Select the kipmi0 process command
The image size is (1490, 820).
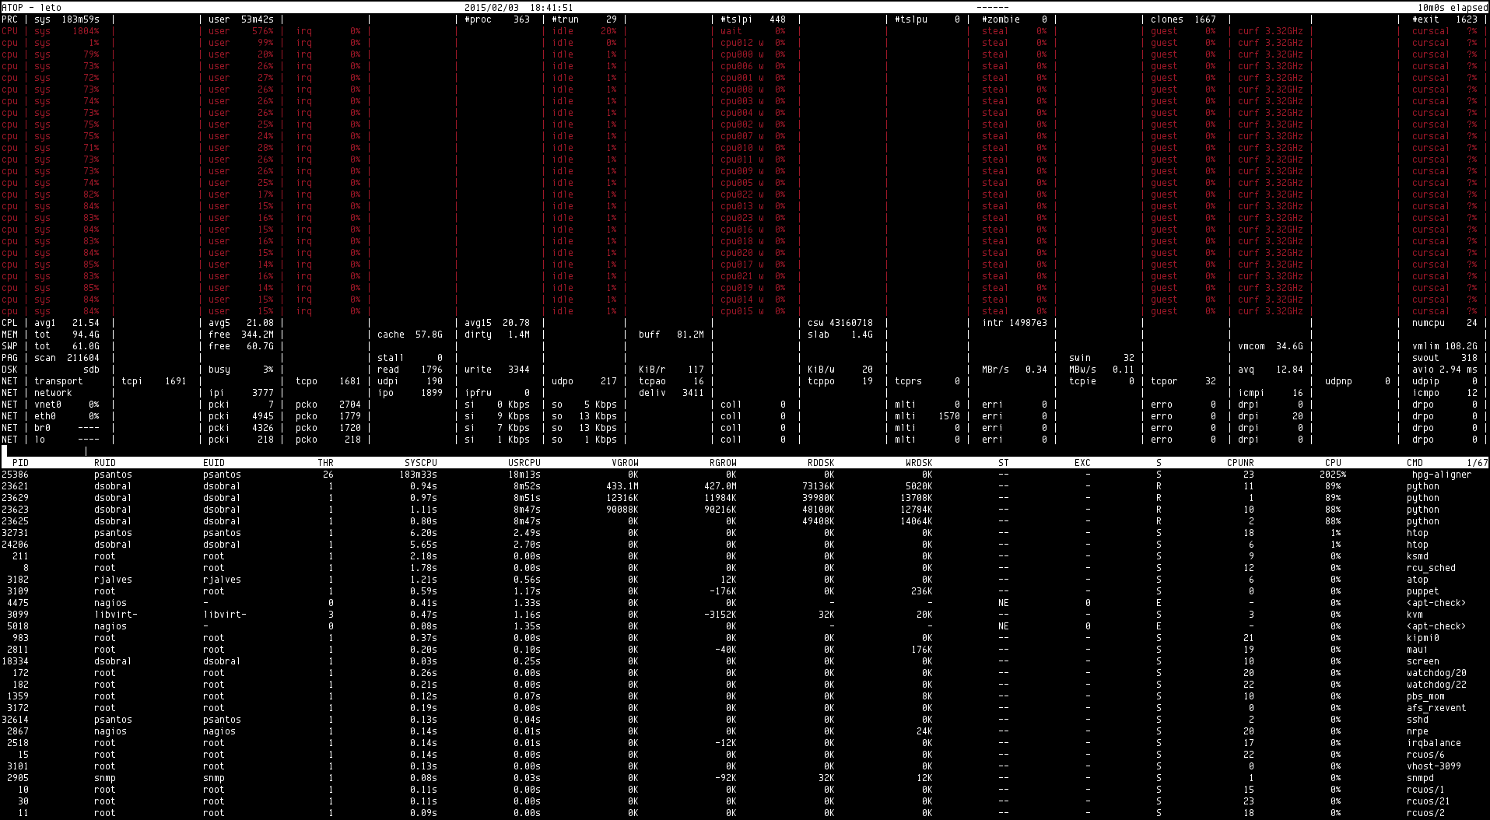click(1422, 638)
